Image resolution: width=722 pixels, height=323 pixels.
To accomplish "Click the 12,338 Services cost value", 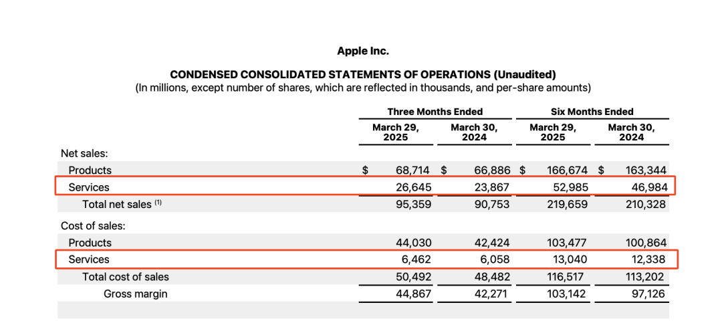I will coord(646,259).
